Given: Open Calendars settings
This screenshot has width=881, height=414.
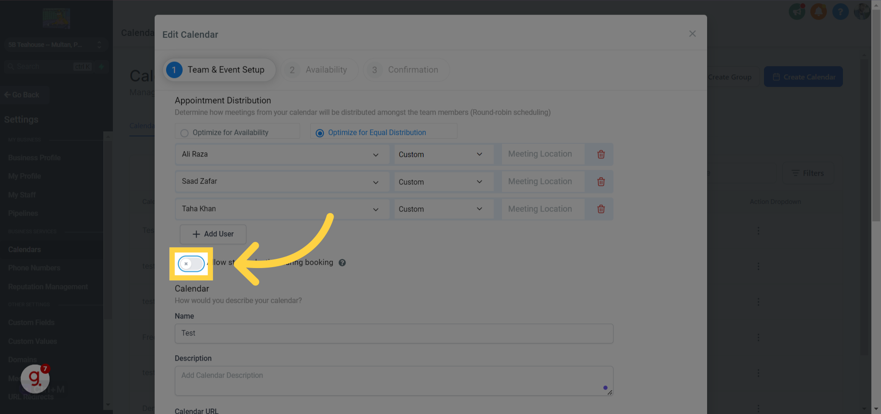Looking at the screenshot, I should (x=24, y=249).
